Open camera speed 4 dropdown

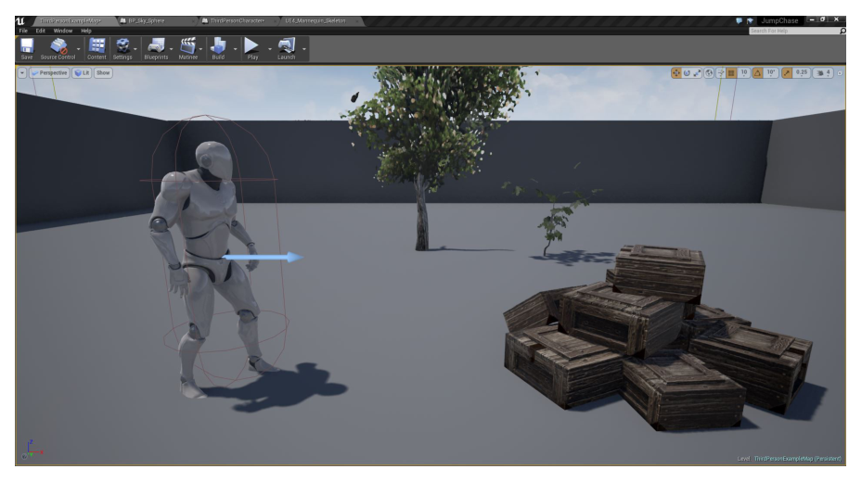tap(824, 73)
